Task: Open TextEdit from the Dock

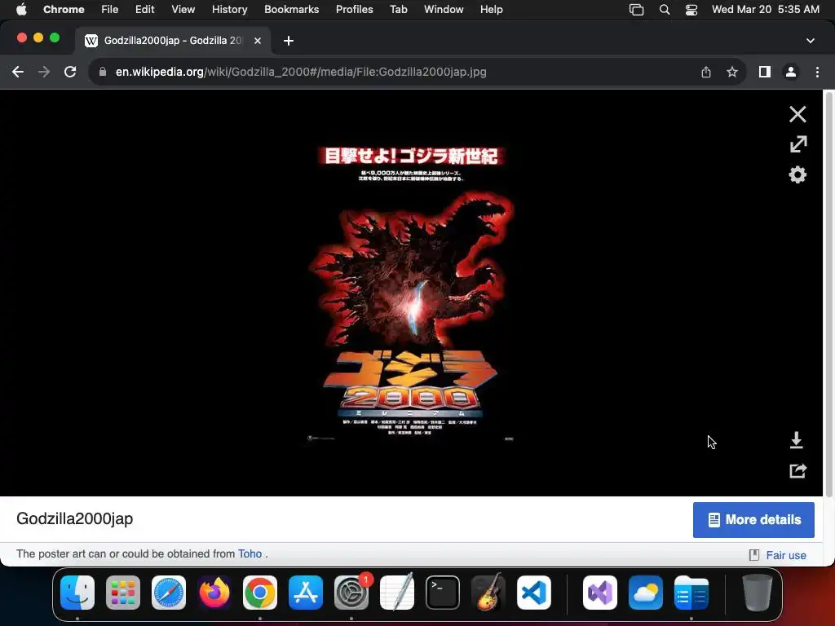Action: (x=397, y=593)
